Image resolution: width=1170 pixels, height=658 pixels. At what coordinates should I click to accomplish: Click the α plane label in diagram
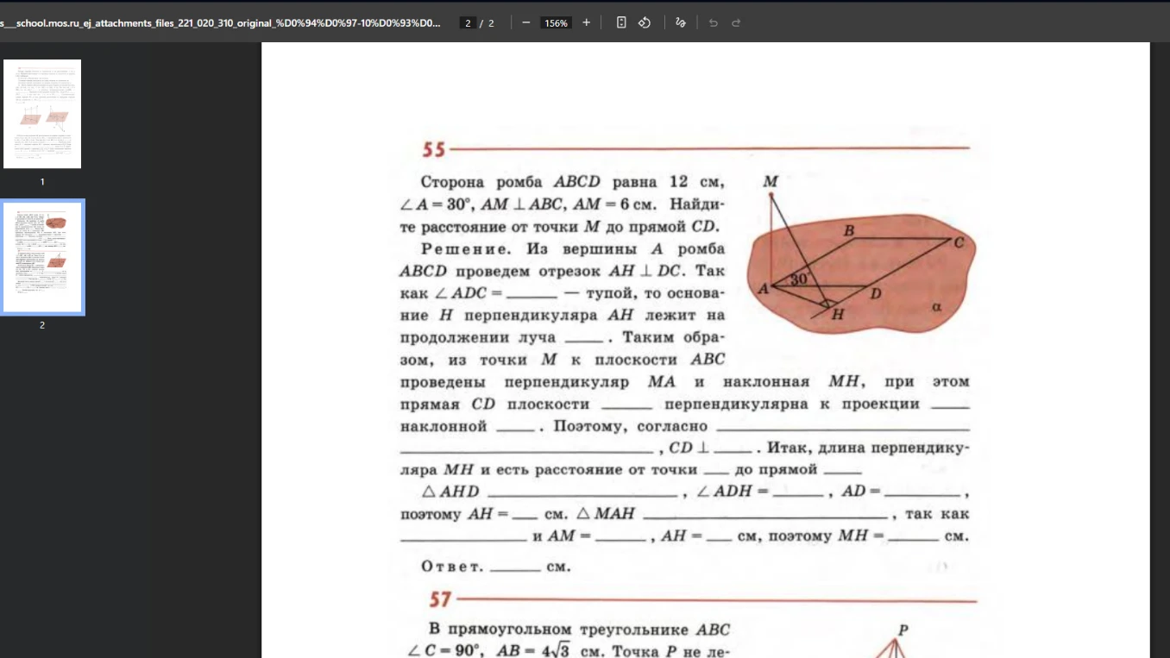[937, 306]
